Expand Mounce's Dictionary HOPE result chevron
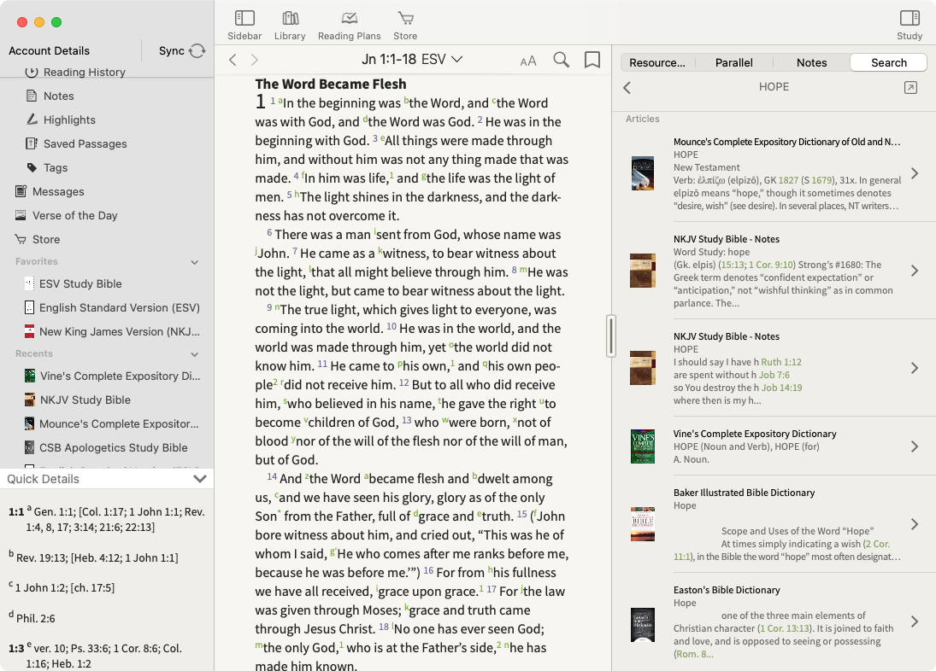The width and height of the screenshot is (936, 671). 915,173
